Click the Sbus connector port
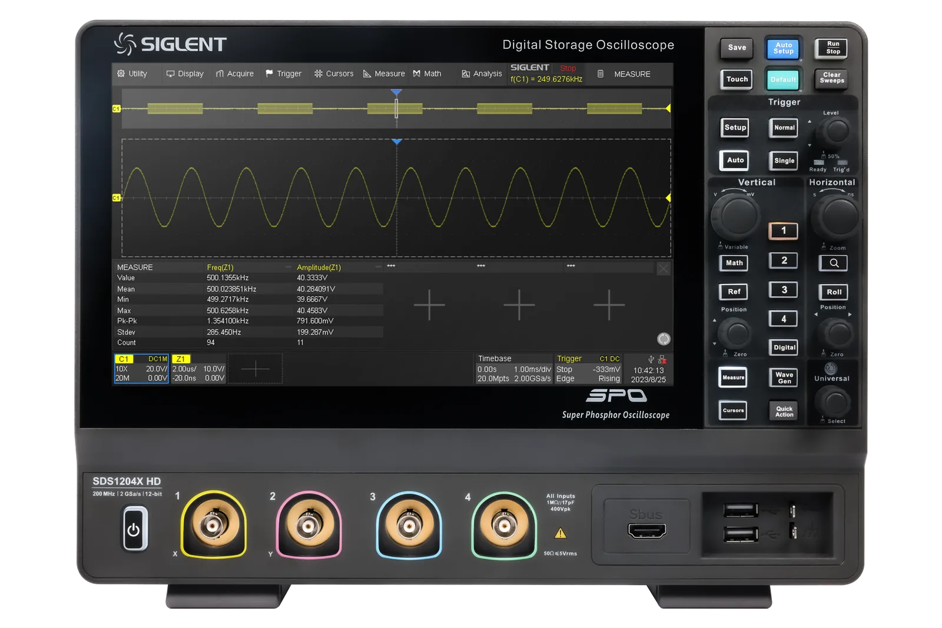This screenshot has width=942, height=628. pyautogui.click(x=646, y=531)
